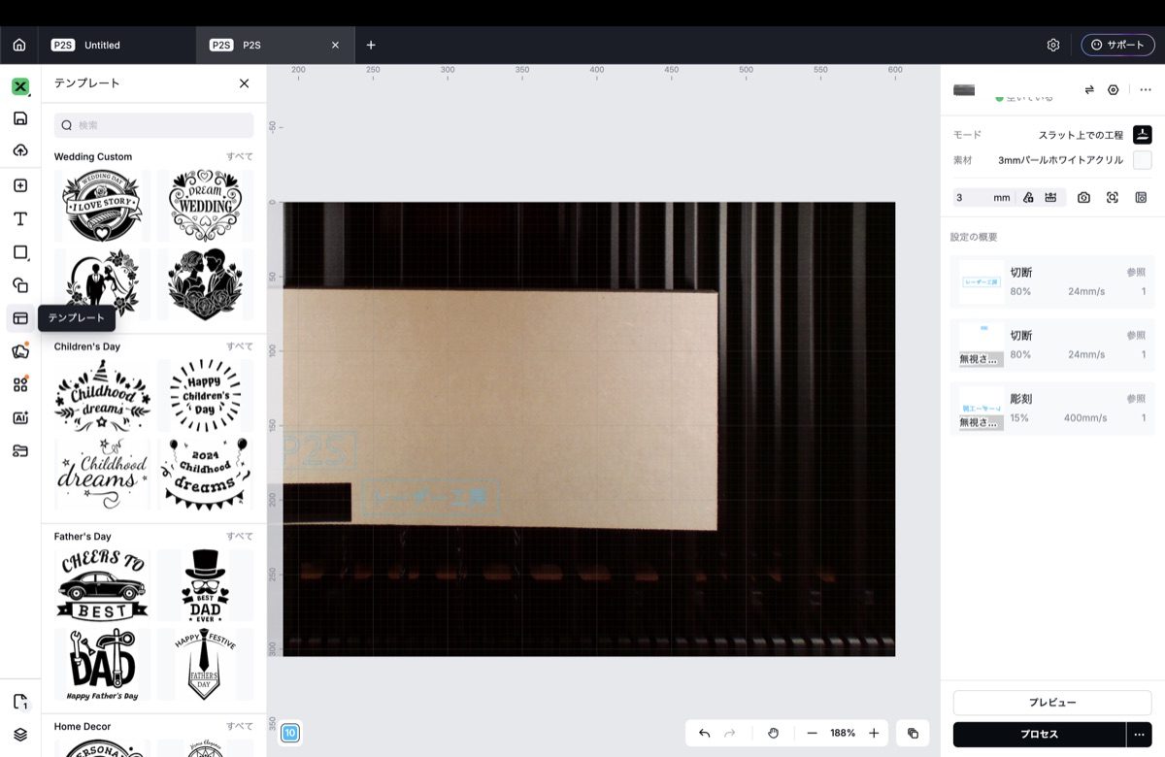Close the P2S project tab
Image resolution: width=1165 pixels, height=757 pixels.
click(336, 45)
